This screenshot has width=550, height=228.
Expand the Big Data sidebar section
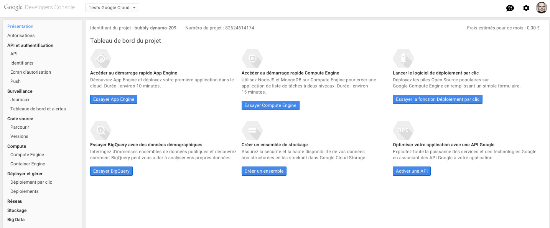16,220
